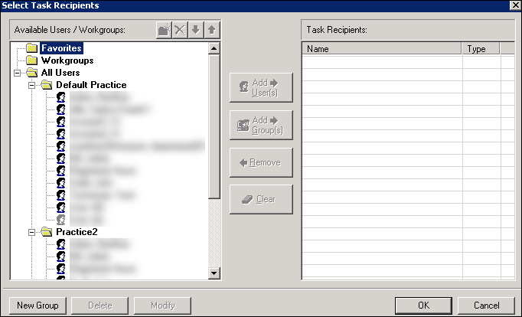Click the delete X toolbar icon

(180, 30)
